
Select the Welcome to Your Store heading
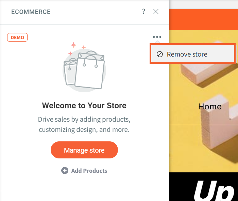84,106
